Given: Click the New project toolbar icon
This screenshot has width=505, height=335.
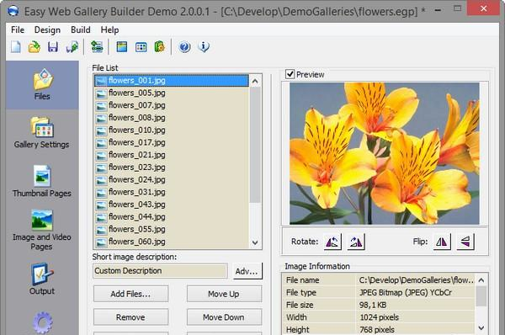Looking at the screenshot, I should tap(16, 47).
